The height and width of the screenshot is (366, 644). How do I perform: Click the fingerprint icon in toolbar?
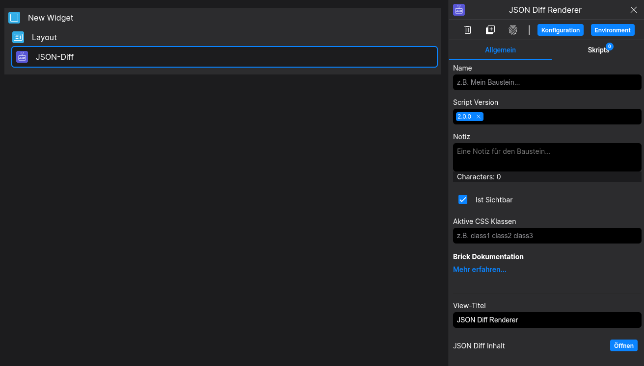point(513,30)
